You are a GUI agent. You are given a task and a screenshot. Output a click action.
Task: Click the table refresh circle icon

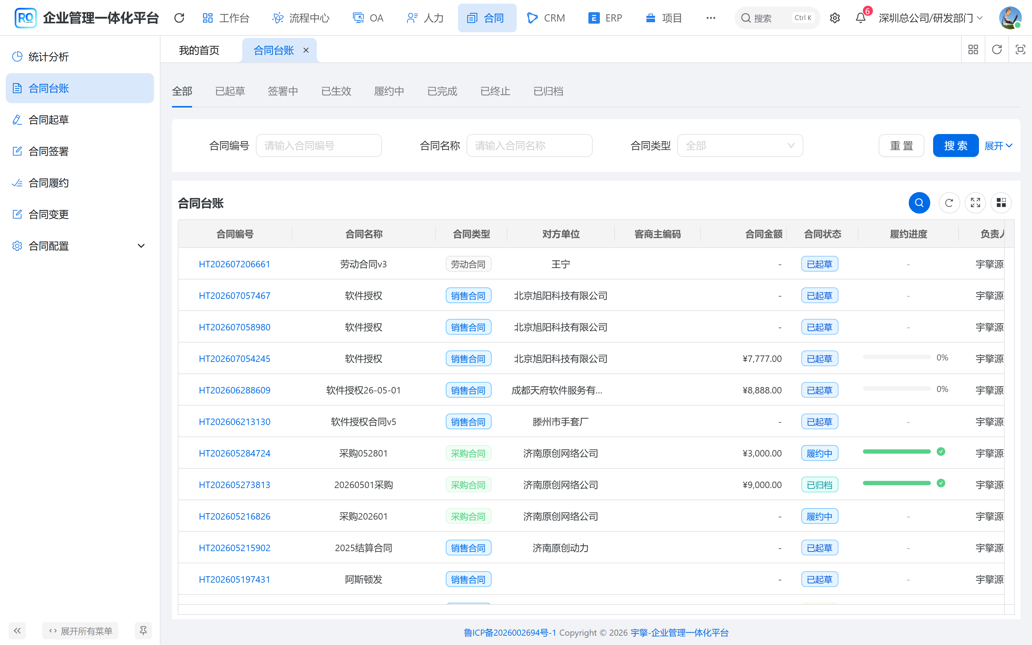pyautogui.click(x=949, y=202)
